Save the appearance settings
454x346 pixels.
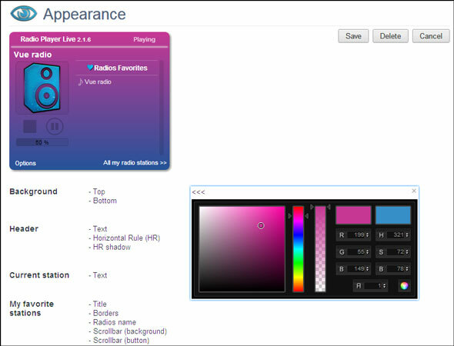coord(353,36)
